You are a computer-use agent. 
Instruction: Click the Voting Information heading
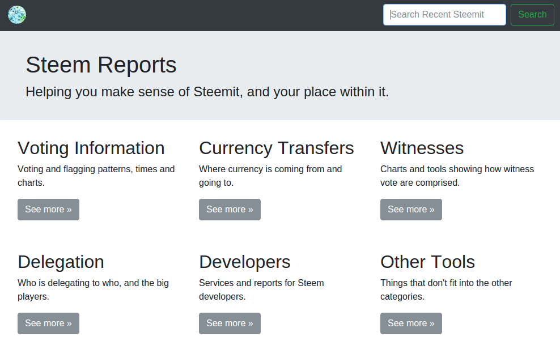(x=91, y=148)
